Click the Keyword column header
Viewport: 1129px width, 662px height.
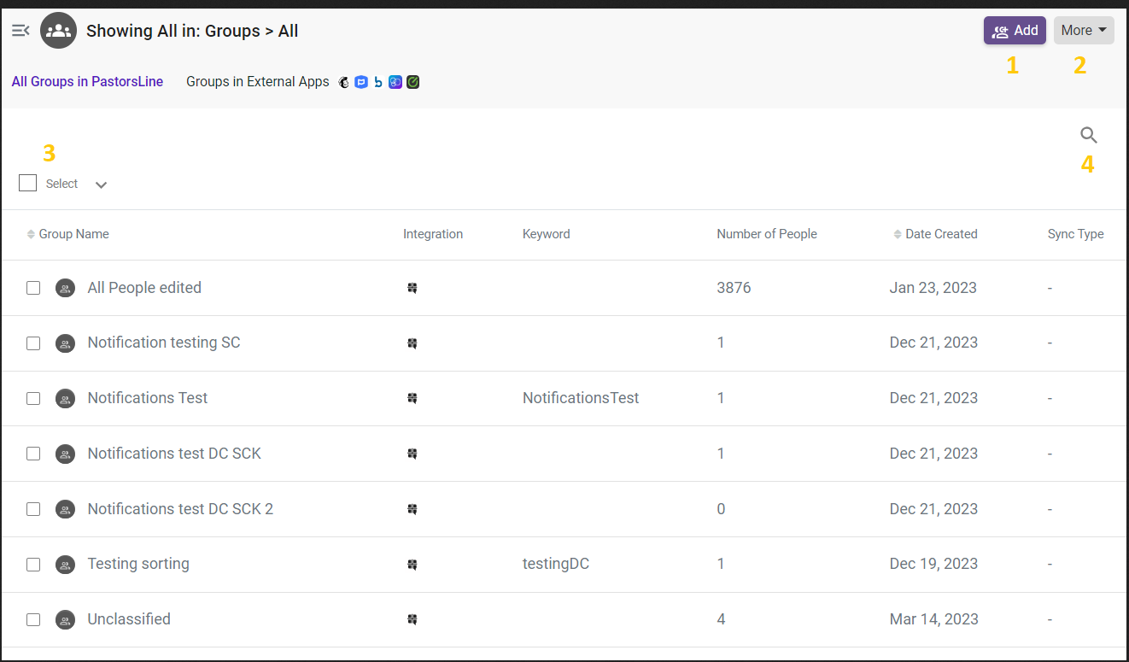tap(547, 234)
